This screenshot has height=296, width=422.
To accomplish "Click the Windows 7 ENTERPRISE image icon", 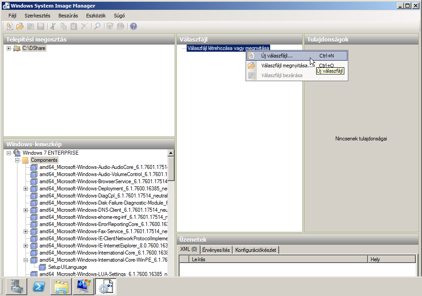I will click(17, 153).
